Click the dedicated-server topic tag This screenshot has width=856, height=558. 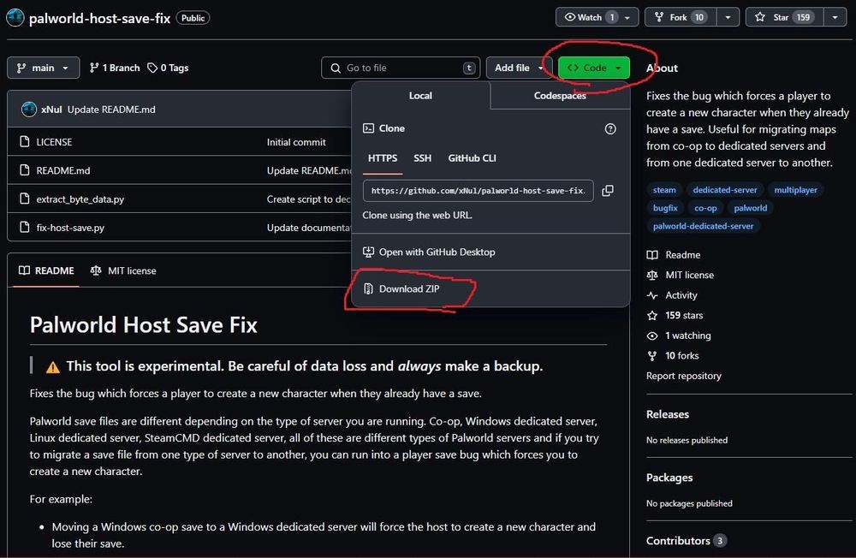723,190
